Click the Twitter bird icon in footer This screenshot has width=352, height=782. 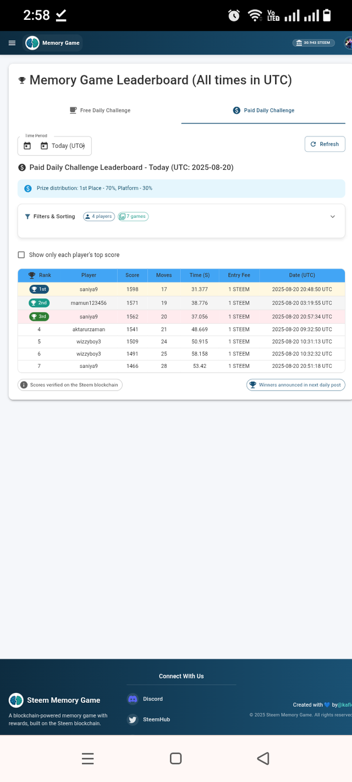click(133, 719)
